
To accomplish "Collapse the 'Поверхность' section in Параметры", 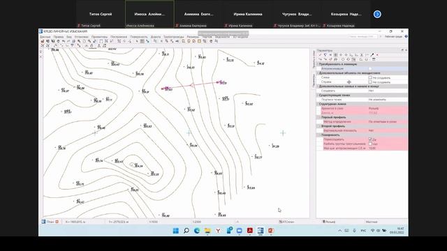I will 320,135.
